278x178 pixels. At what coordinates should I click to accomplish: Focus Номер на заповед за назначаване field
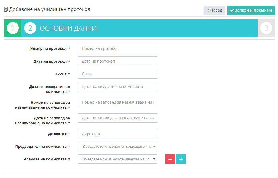118,102
